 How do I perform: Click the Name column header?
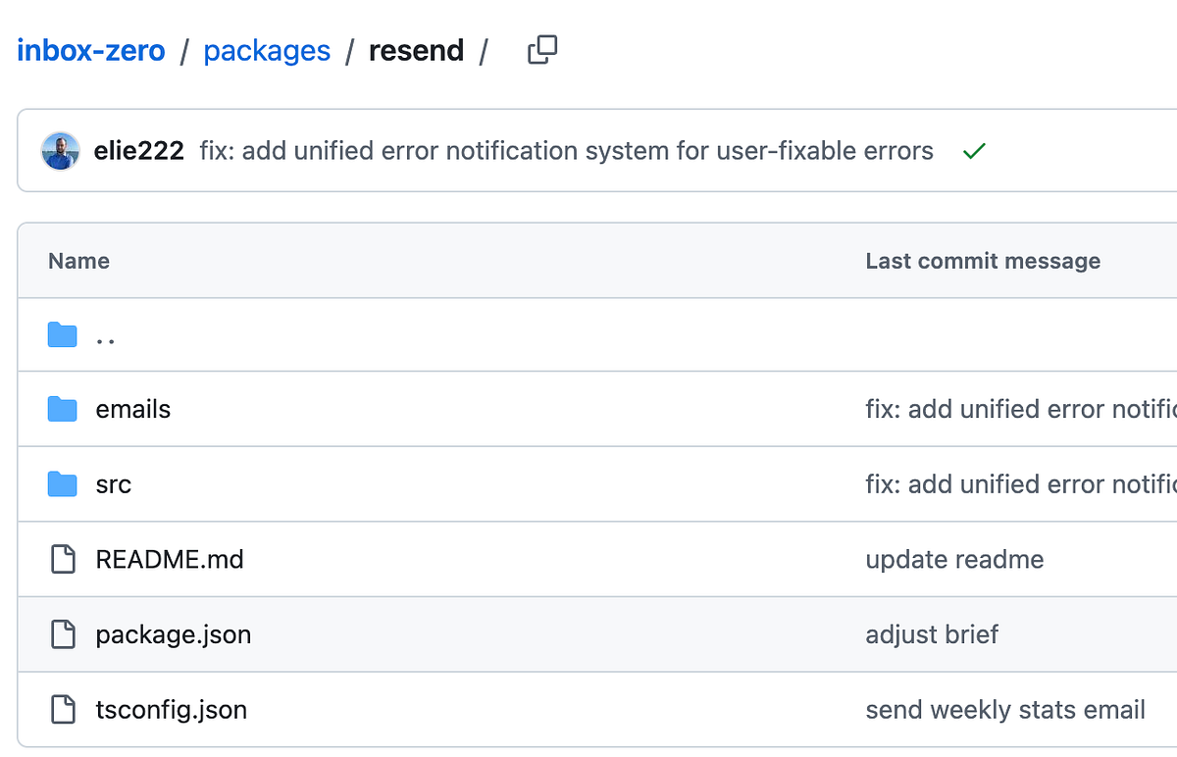point(78,261)
